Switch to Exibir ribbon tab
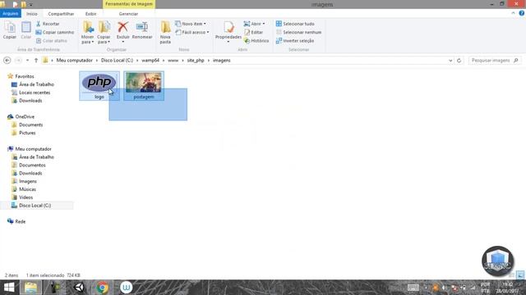The height and width of the screenshot is (295, 526). click(90, 14)
